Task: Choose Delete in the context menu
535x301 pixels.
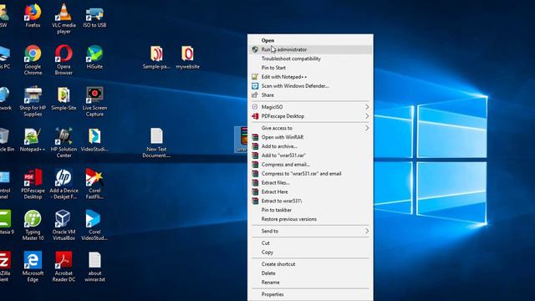Action: coord(310,273)
